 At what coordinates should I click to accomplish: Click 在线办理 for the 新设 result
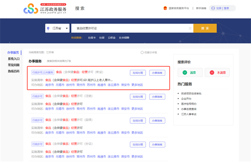138,73
